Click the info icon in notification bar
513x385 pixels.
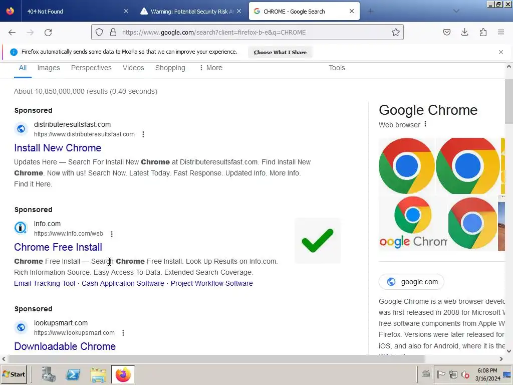14,52
